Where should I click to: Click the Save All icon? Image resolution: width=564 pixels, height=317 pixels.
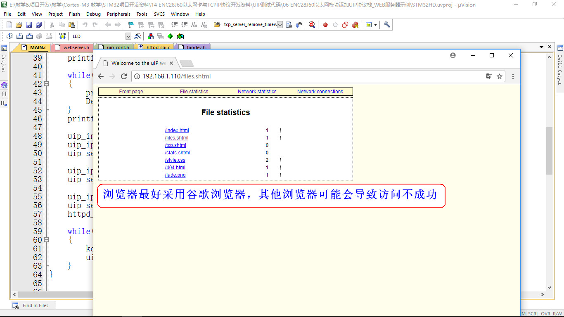click(x=39, y=25)
